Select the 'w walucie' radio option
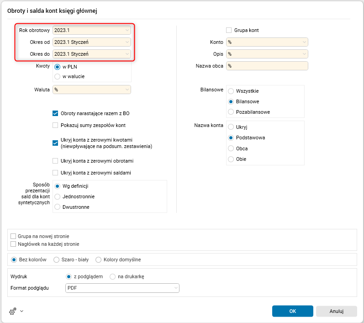 pos(58,76)
